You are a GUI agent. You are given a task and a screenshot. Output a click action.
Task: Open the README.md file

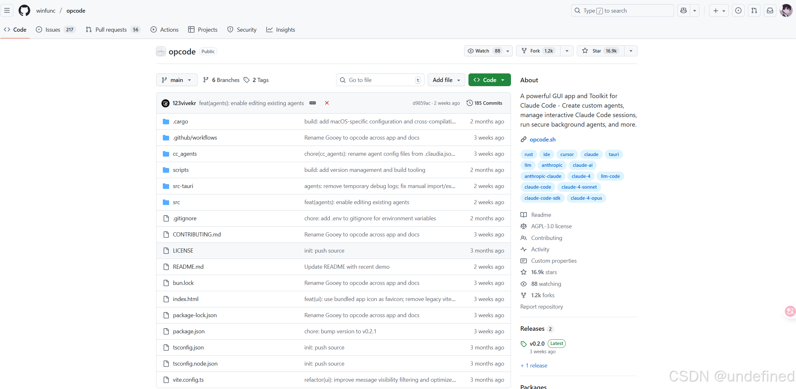click(188, 267)
